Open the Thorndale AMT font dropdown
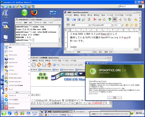145x117 pixels. tap(112, 25)
